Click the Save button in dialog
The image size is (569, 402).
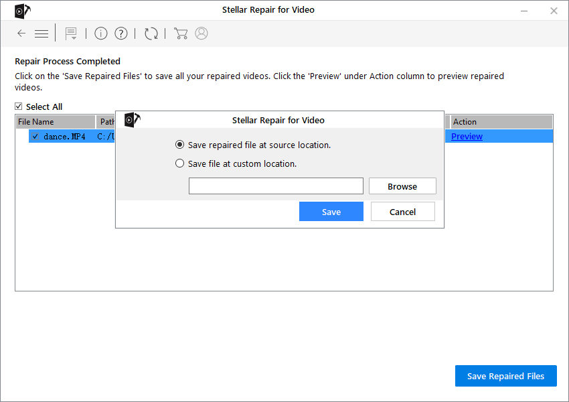pyautogui.click(x=331, y=212)
